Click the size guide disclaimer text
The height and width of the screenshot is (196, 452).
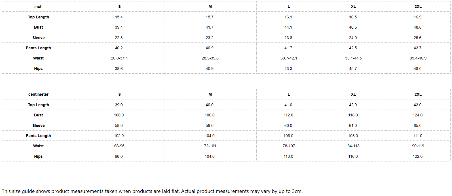(x=152, y=191)
